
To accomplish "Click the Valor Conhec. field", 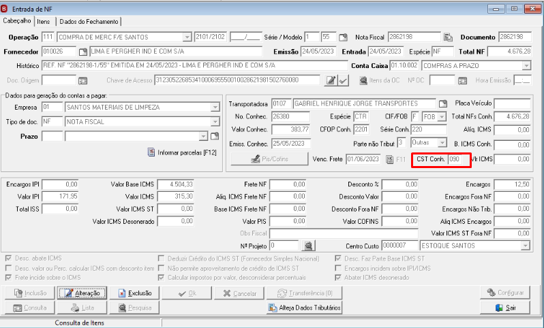I will click(290, 129).
